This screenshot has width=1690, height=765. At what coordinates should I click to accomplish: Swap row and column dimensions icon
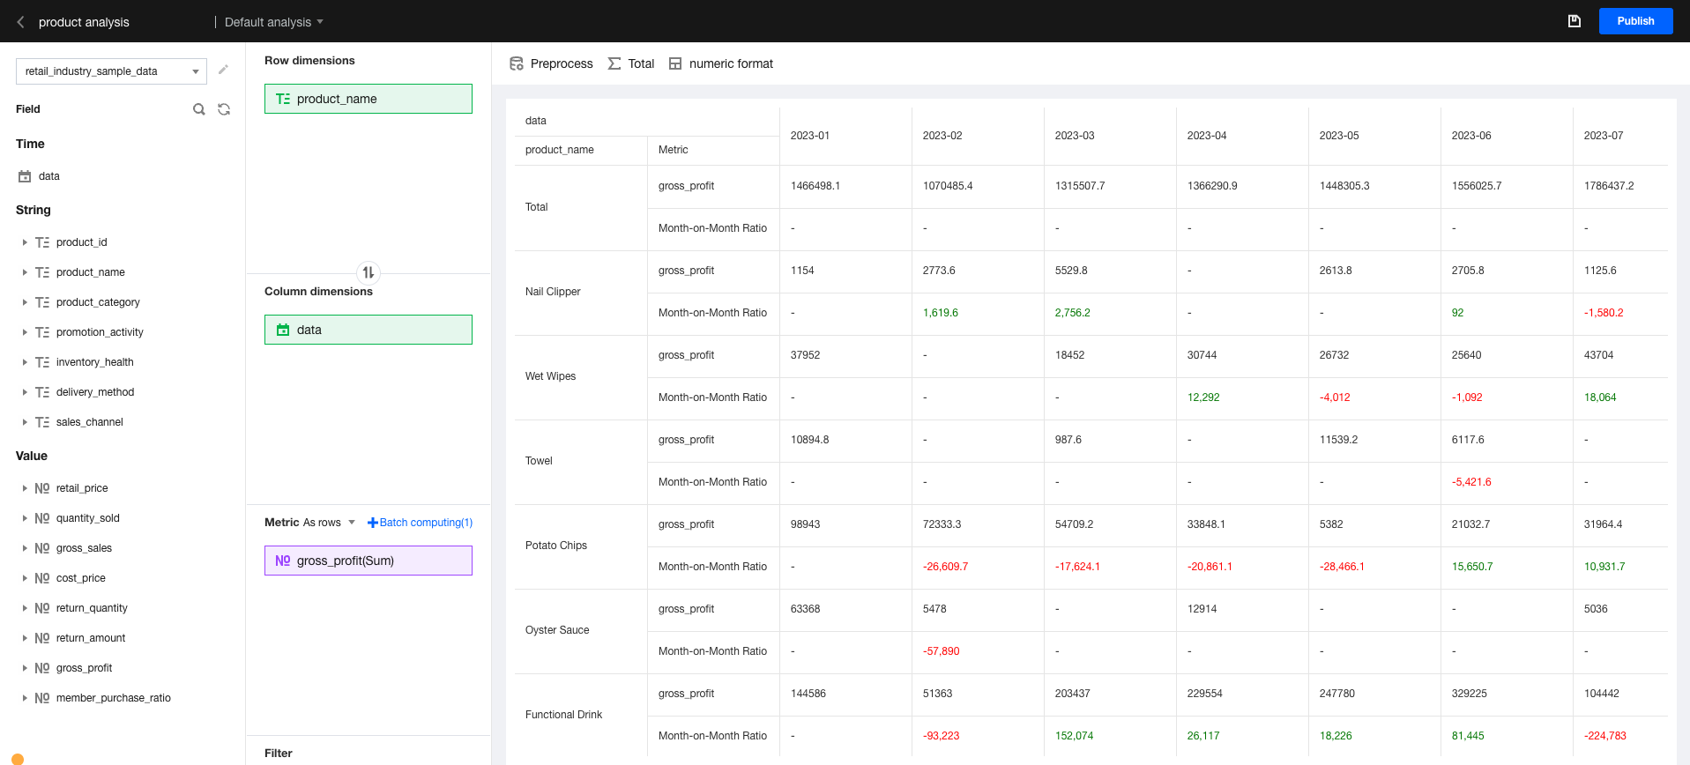369,272
